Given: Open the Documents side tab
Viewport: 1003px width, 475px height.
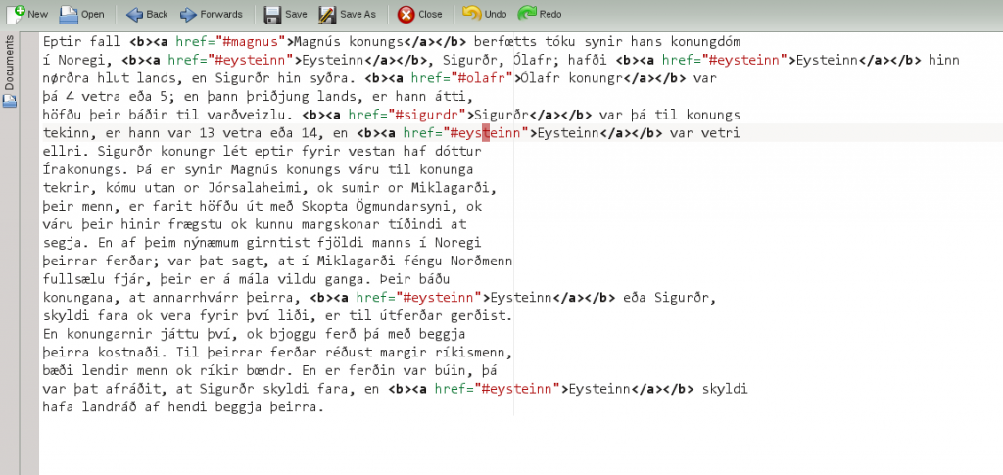Looking at the screenshot, I should click(x=9, y=64).
